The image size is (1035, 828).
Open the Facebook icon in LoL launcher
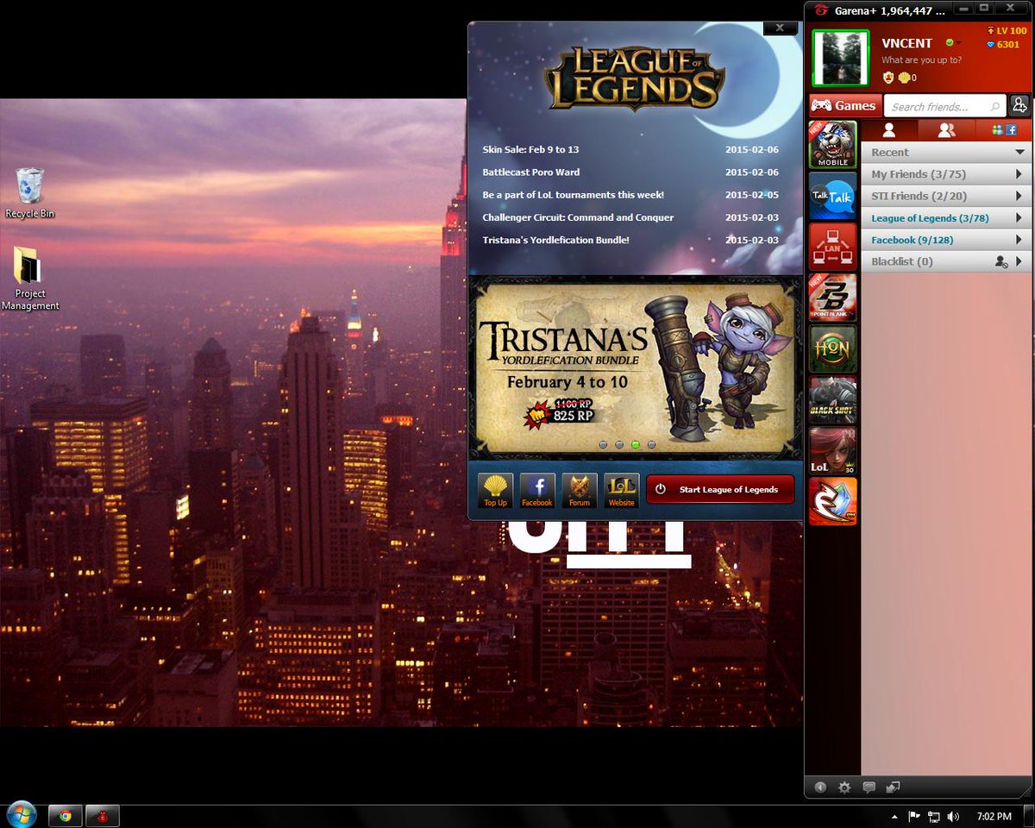pyautogui.click(x=536, y=490)
